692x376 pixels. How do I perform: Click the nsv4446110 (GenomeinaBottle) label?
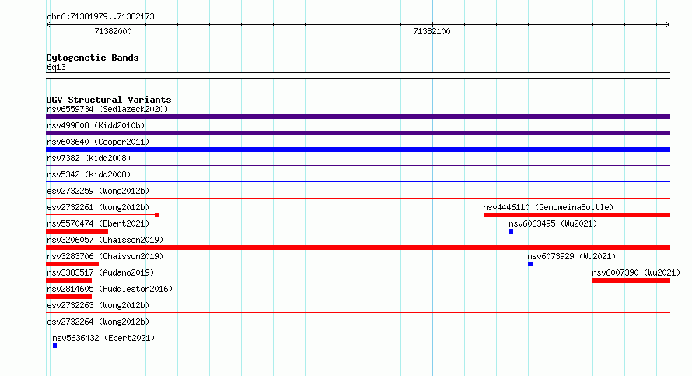coord(548,207)
